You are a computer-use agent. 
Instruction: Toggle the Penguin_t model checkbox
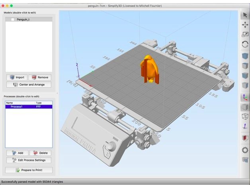pos(13,19)
